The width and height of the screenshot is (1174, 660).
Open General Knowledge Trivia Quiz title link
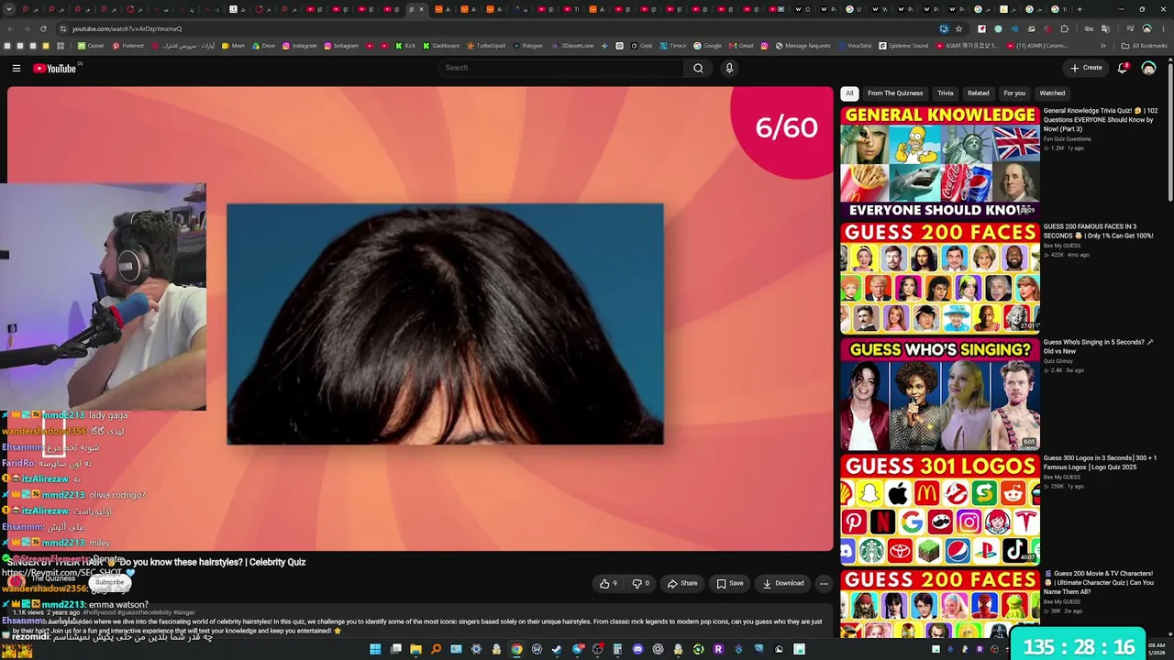pos(1101,120)
